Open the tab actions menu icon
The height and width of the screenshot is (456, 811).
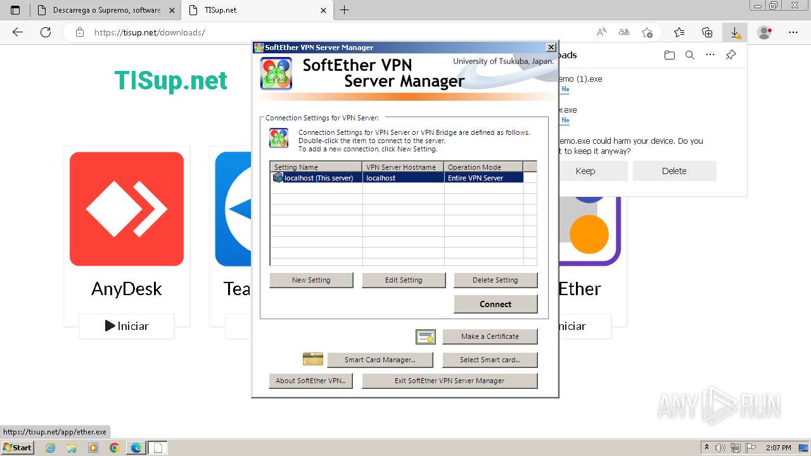15,10
